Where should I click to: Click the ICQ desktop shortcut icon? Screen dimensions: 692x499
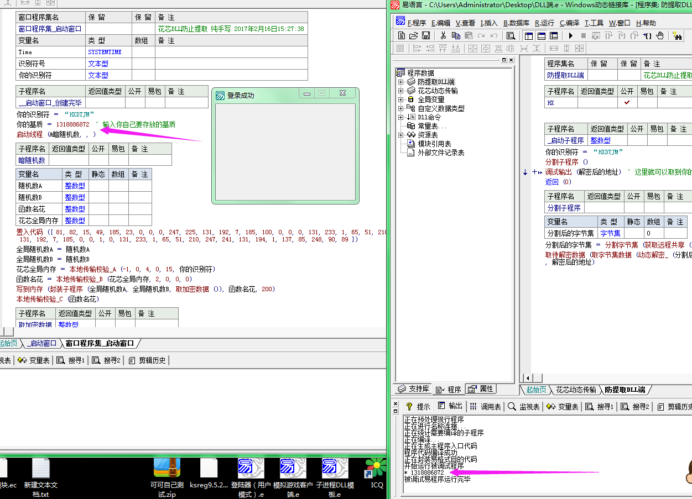tap(377, 473)
